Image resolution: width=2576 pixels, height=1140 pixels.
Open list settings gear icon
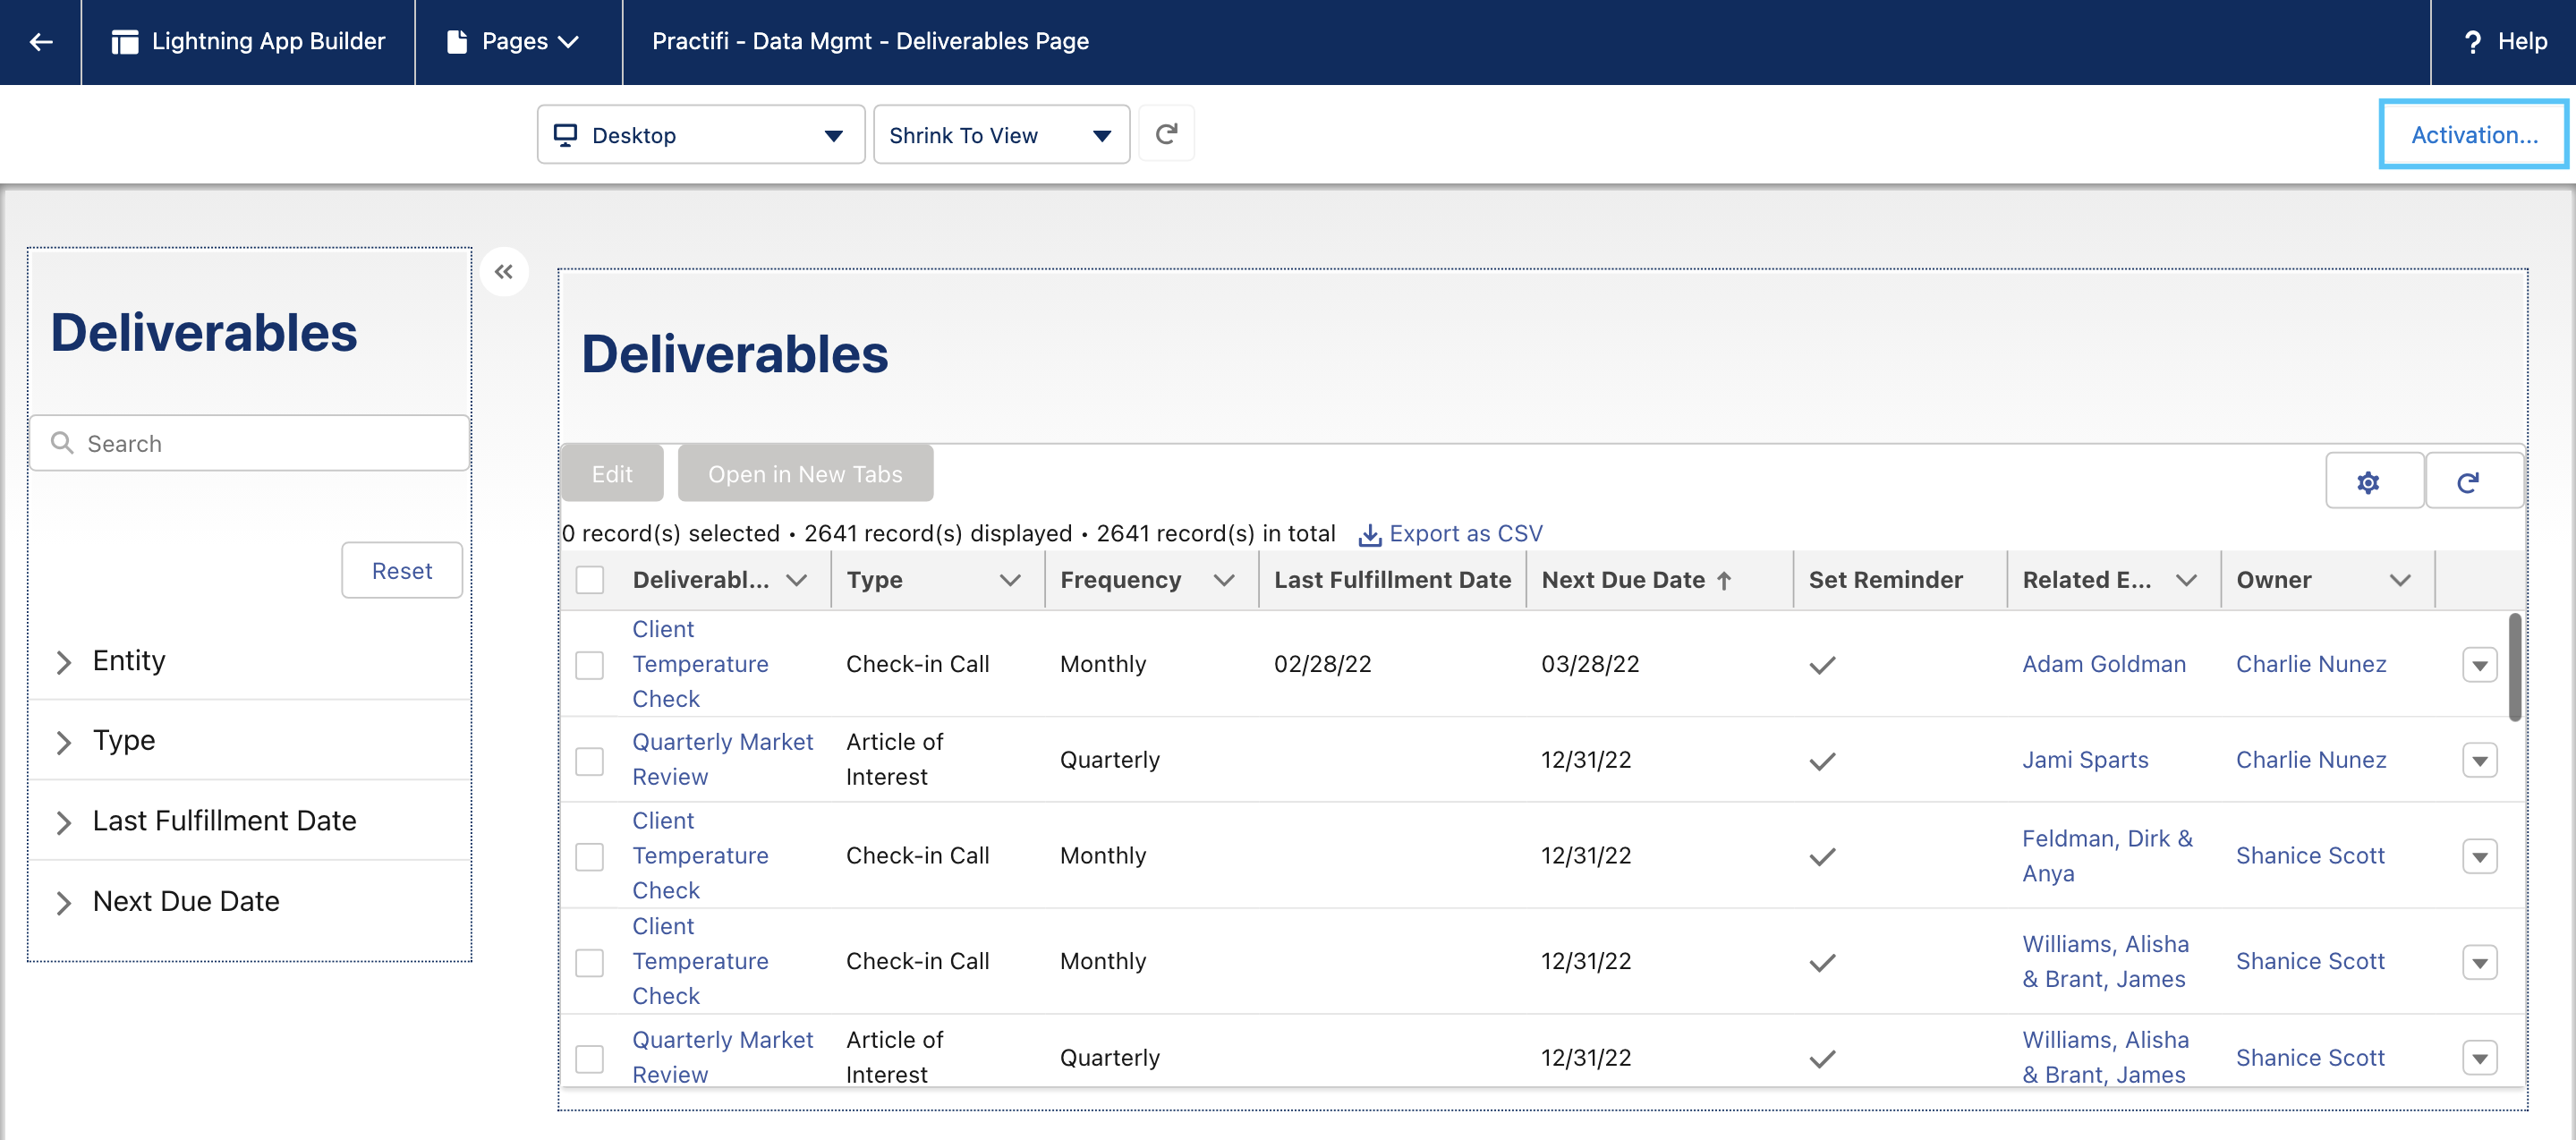click(x=2374, y=482)
